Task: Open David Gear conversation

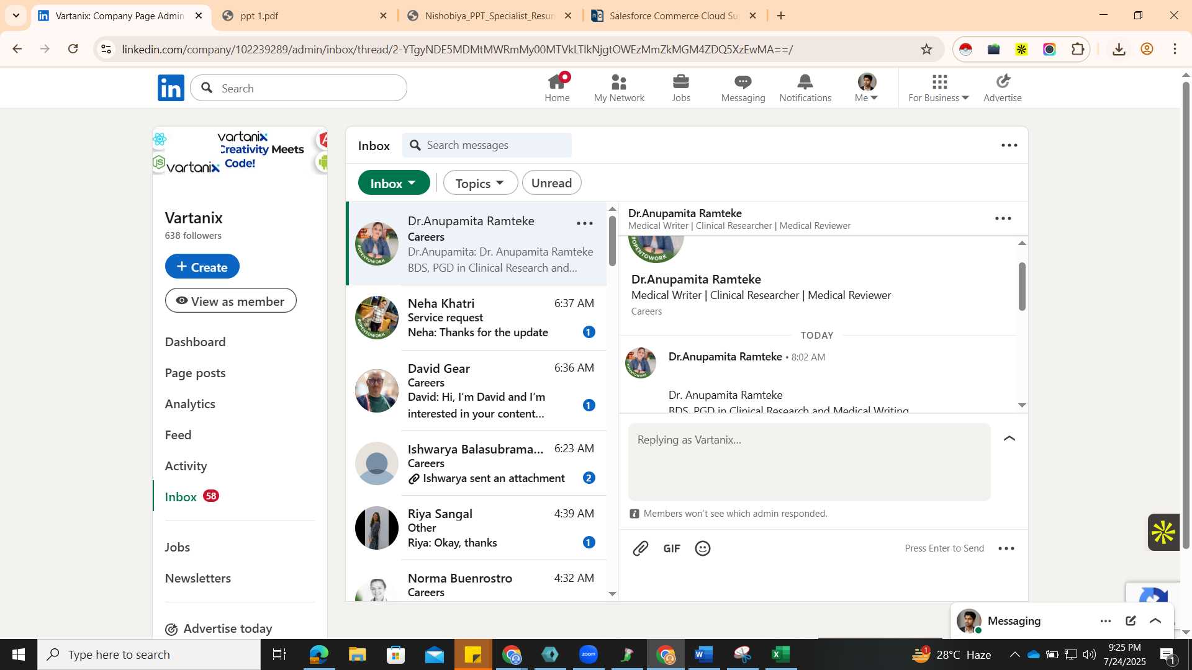Action: point(476,391)
